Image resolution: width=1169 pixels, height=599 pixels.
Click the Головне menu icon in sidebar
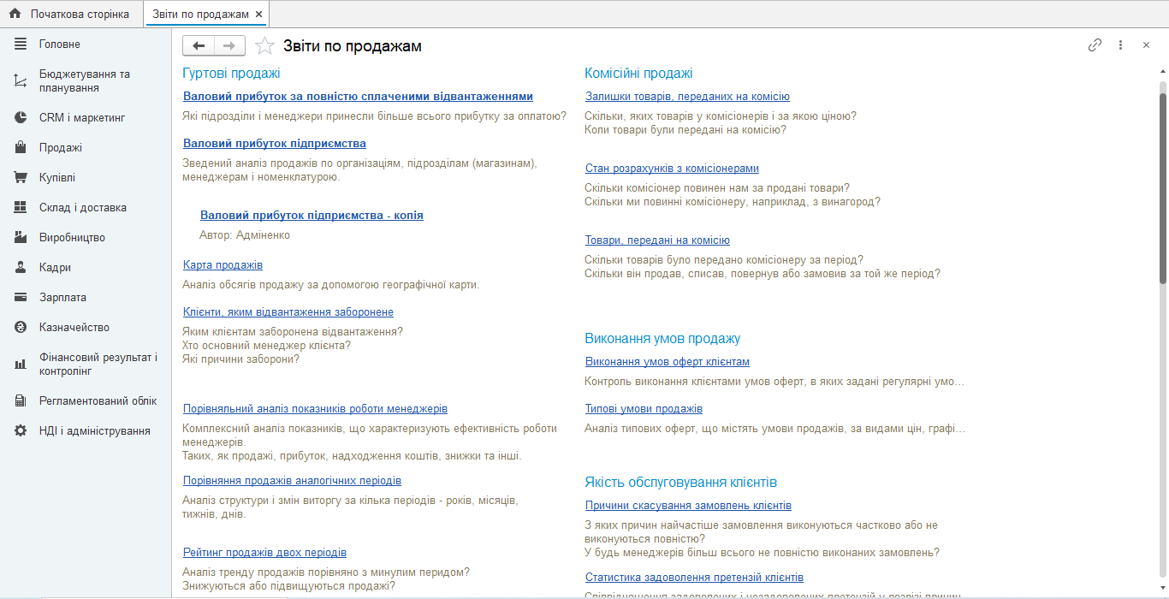[x=21, y=44]
